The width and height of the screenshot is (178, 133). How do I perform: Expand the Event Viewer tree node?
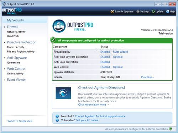4,80
